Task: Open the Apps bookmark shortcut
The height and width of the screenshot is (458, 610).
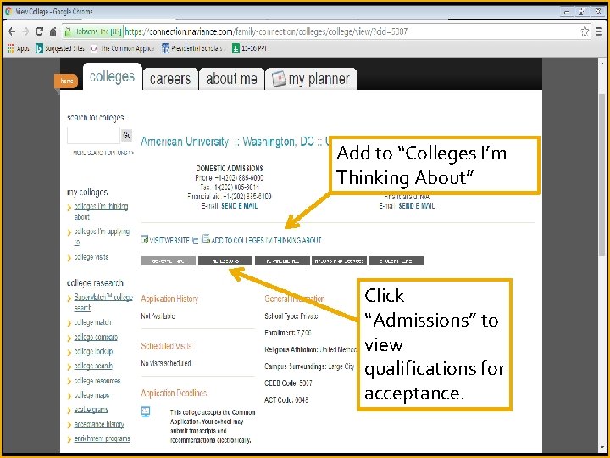Action: pyautogui.click(x=18, y=48)
